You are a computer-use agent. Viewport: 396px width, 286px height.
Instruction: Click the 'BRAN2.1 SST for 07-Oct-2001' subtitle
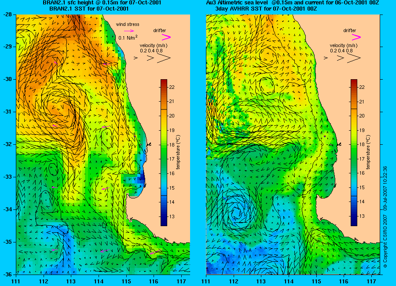pos(89,9)
